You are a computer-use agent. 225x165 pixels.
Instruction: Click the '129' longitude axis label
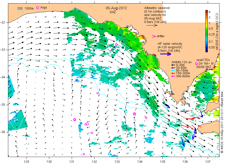[x=26, y=162]
